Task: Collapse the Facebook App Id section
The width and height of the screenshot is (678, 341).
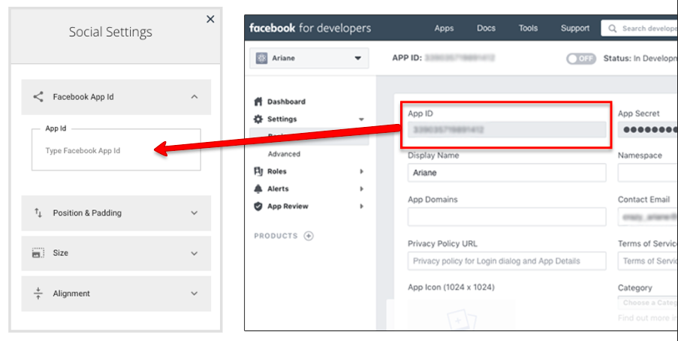Action: (194, 97)
